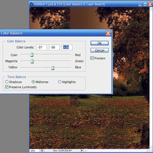Screen dimensions: 153x153
Task: Click the Photoshop document icon in the title bar
Action: [x=32, y=4]
